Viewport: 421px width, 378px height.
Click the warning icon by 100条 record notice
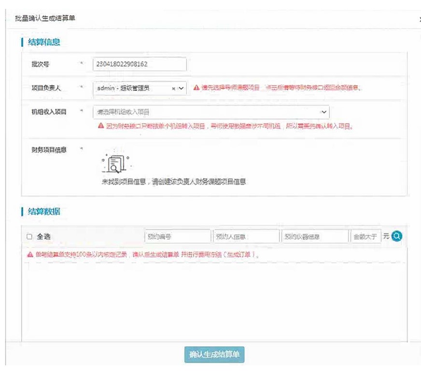click(30, 254)
